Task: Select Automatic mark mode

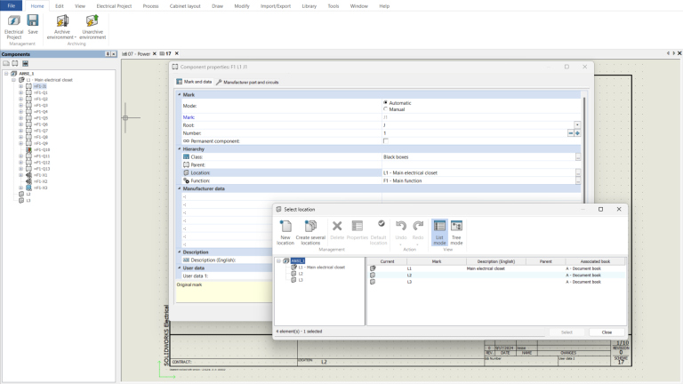Action: [385, 103]
